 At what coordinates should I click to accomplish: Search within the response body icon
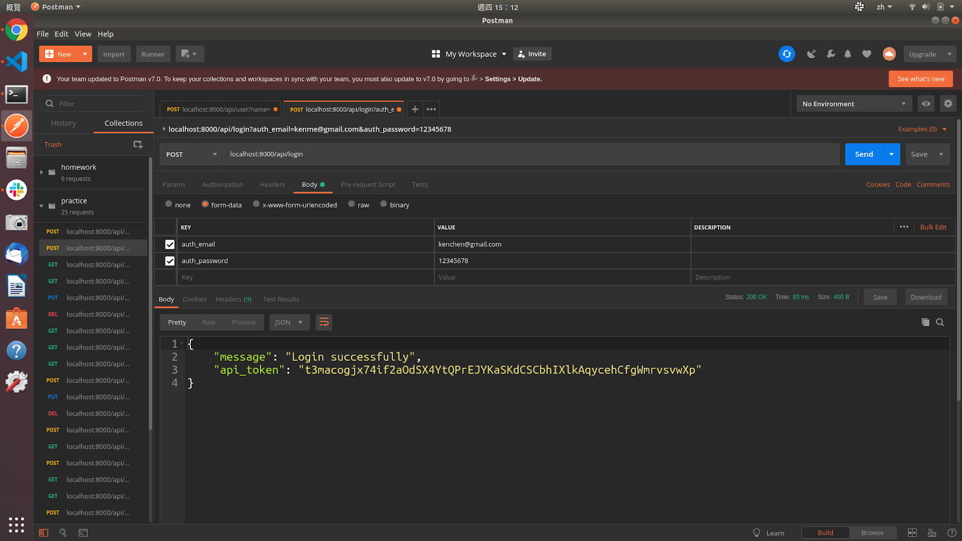tap(940, 322)
